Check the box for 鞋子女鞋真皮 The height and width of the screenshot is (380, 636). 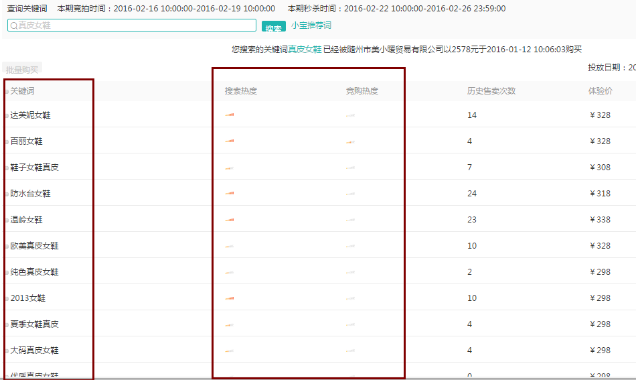pos(7,168)
